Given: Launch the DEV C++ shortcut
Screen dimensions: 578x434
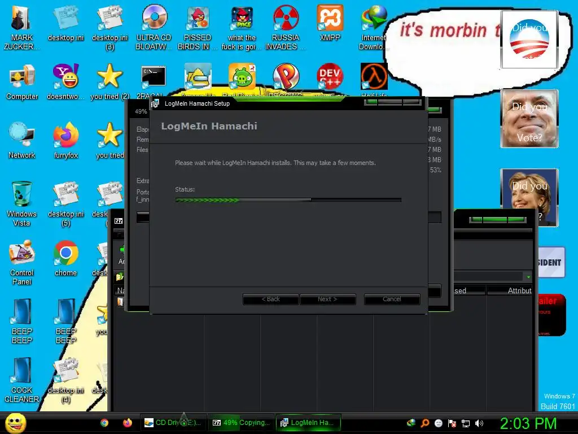Looking at the screenshot, I should 330,77.
